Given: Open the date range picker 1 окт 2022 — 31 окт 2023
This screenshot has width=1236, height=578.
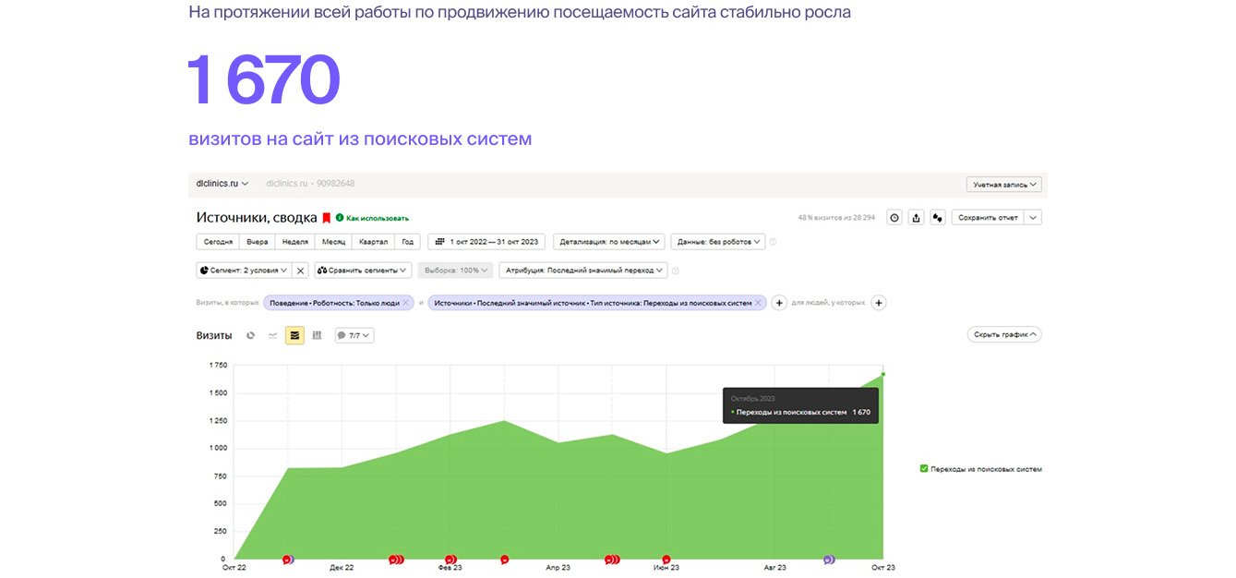Looking at the screenshot, I should pos(486,242).
